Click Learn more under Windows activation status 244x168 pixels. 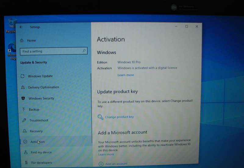[126, 75]
